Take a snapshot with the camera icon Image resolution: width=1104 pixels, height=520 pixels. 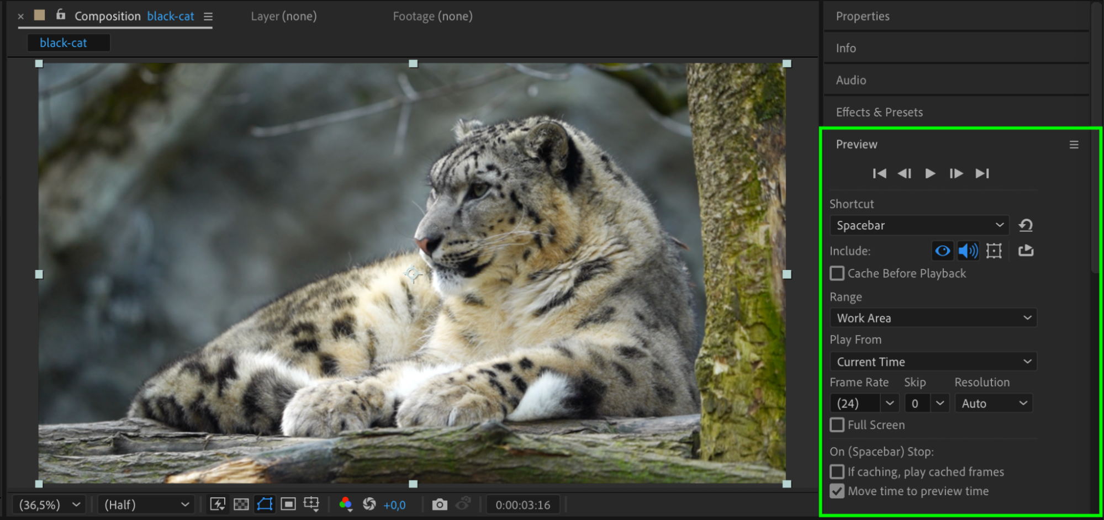(440, 505)
